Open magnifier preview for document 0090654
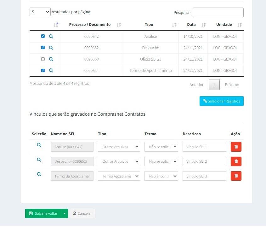The width and height of the screenshot is (266, 227). (x=51, y=71)
